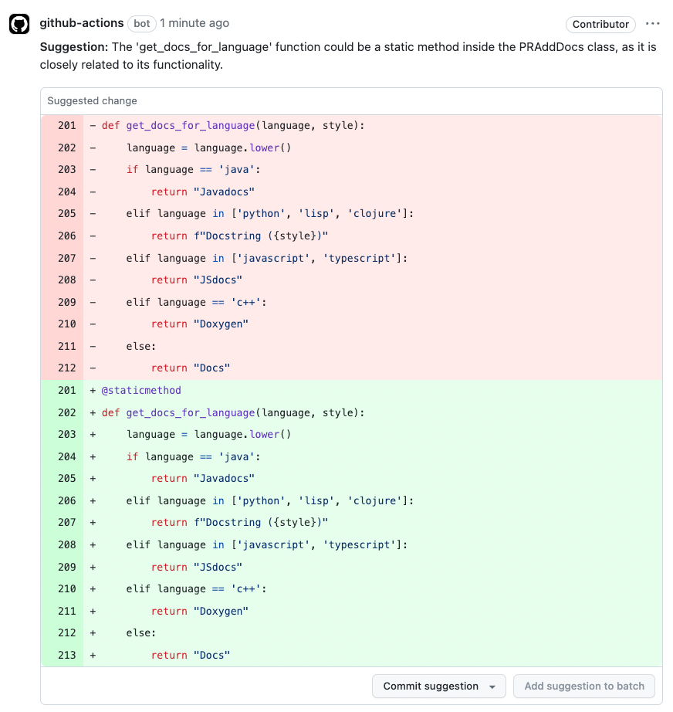The image size is (673, 712).
Task: Click removed line number 206
Action: 67,236
